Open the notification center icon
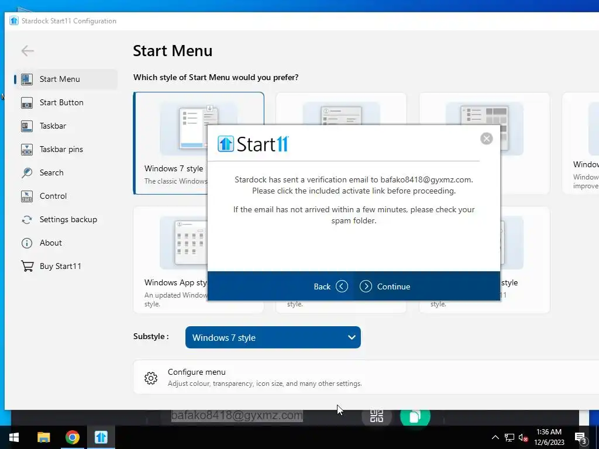This screenshot has width=599, height=449. [x=581, y=438]
